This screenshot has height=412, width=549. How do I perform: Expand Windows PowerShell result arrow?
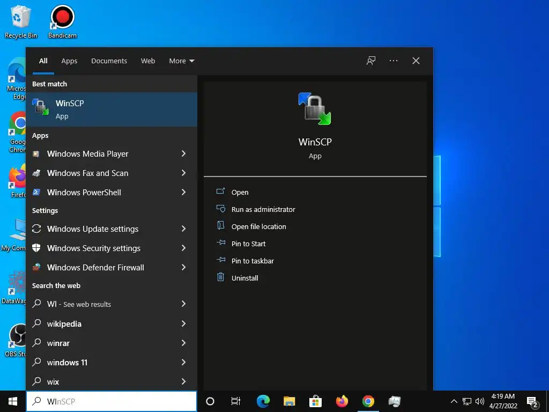click(183, 193)
